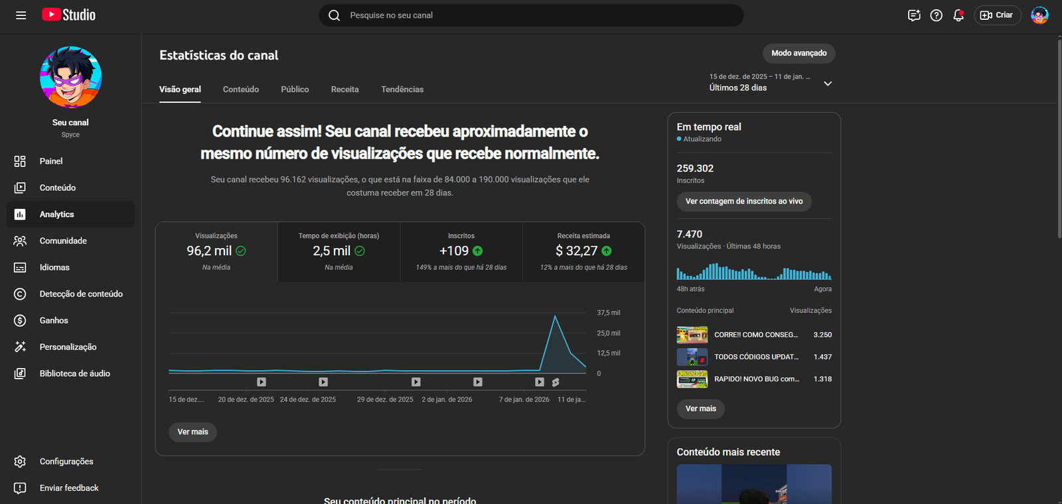Open Ganhos in the sidebar
Screen dimensions: 1062x504
pyautogui.click(x=54, y=320)
